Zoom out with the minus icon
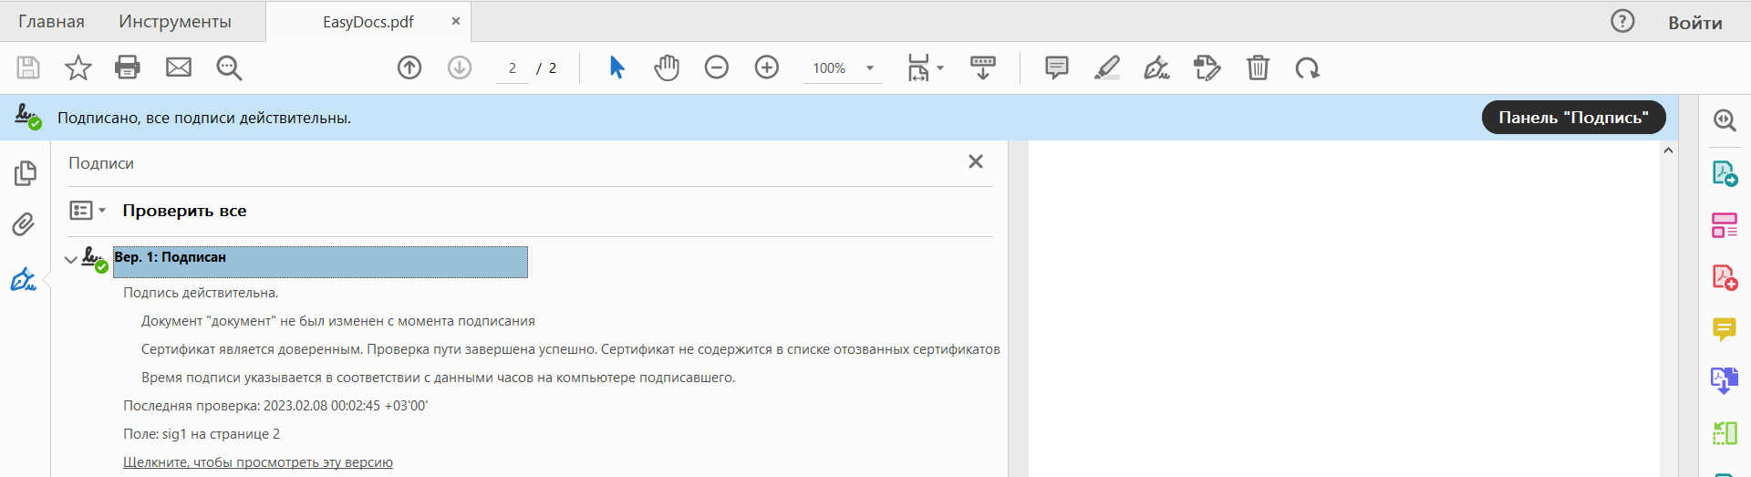 (x=717, y=67)
